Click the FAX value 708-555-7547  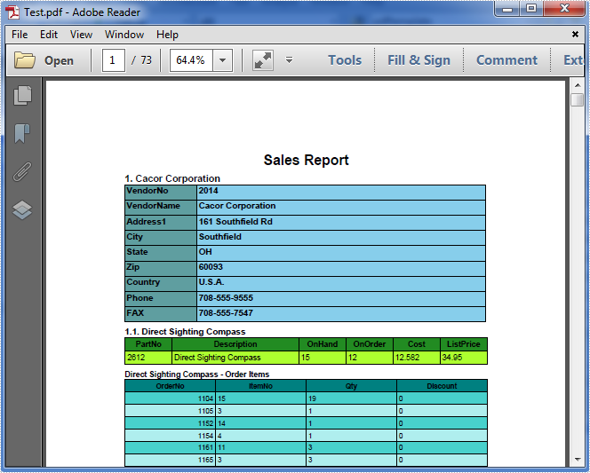point(226,312)
